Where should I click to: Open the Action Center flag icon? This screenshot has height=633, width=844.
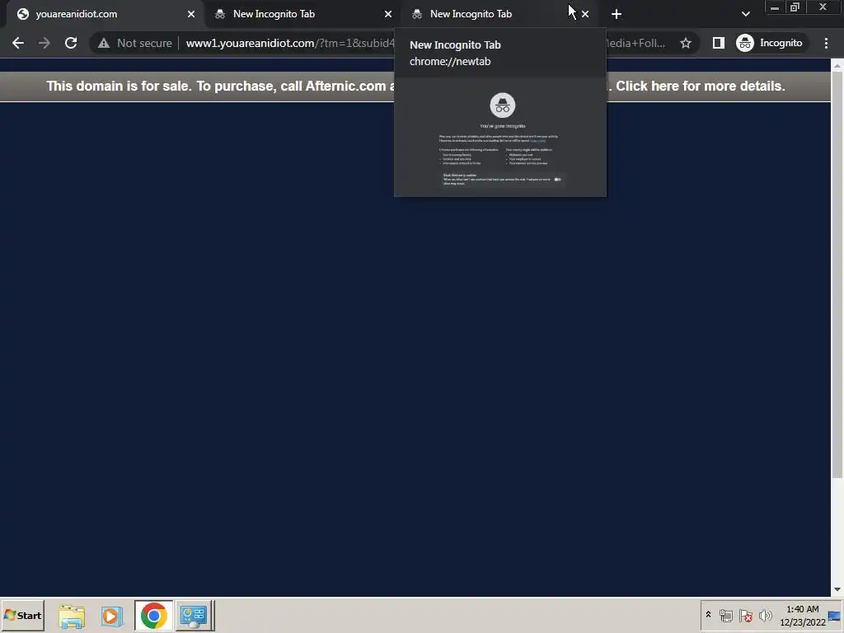(x=745, y=615)
